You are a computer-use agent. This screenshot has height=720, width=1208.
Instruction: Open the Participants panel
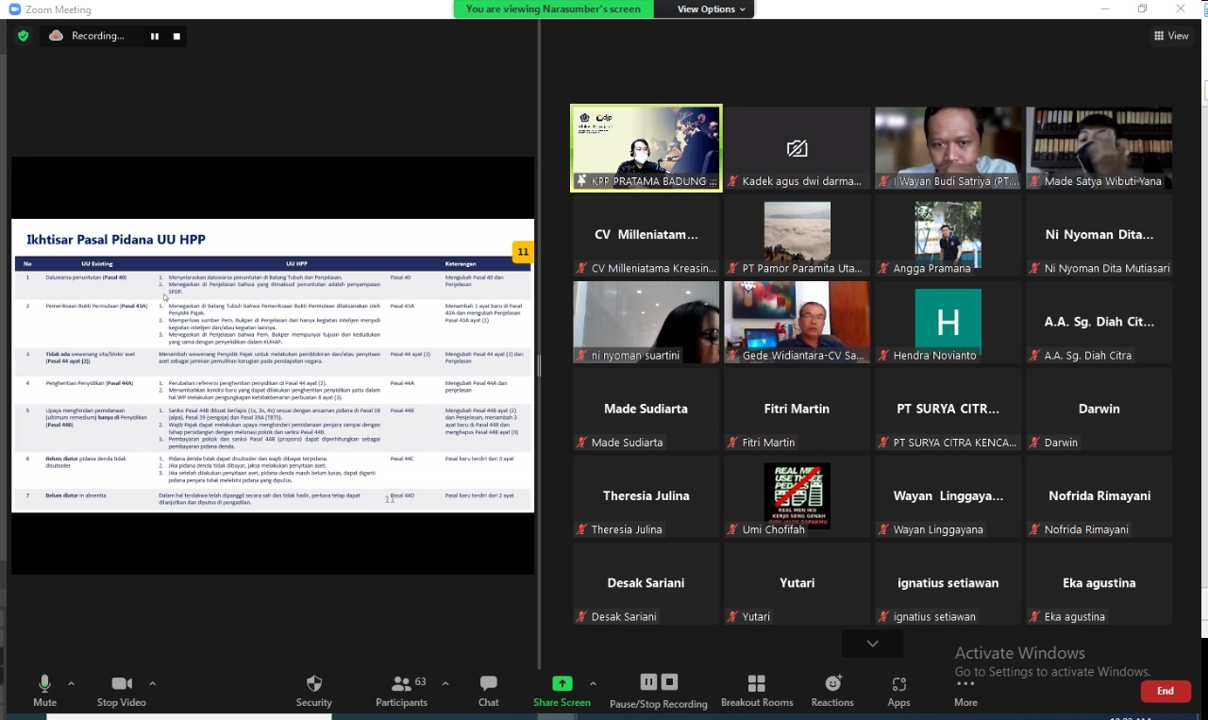[x=402, y=684]
